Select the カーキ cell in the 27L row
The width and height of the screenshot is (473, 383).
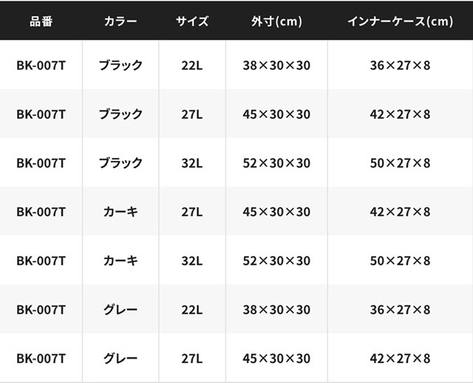tap(120, 212)
